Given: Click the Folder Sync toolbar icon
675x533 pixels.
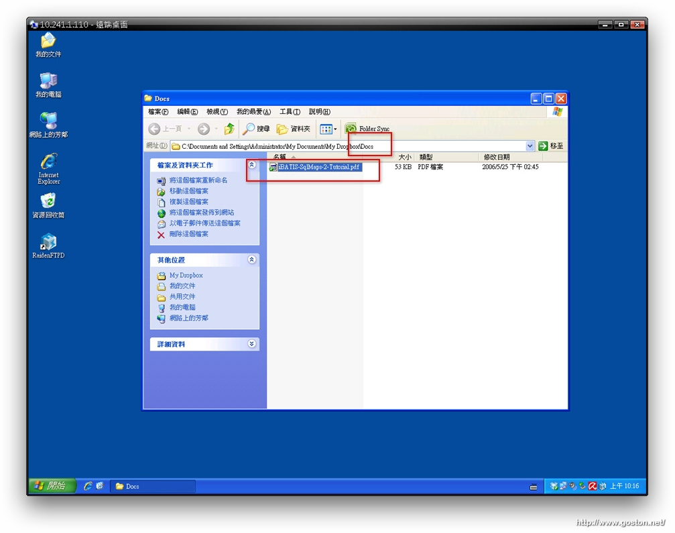Looking at the screenshot, I should coord(351,129).
